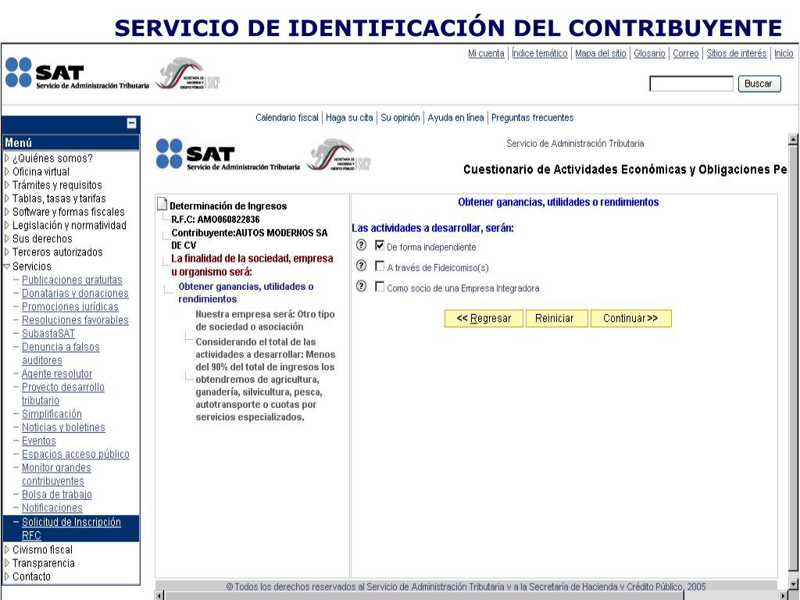Click the Buscar button
Viewport: 800px width, 600px height.
[x=759, y=84]
